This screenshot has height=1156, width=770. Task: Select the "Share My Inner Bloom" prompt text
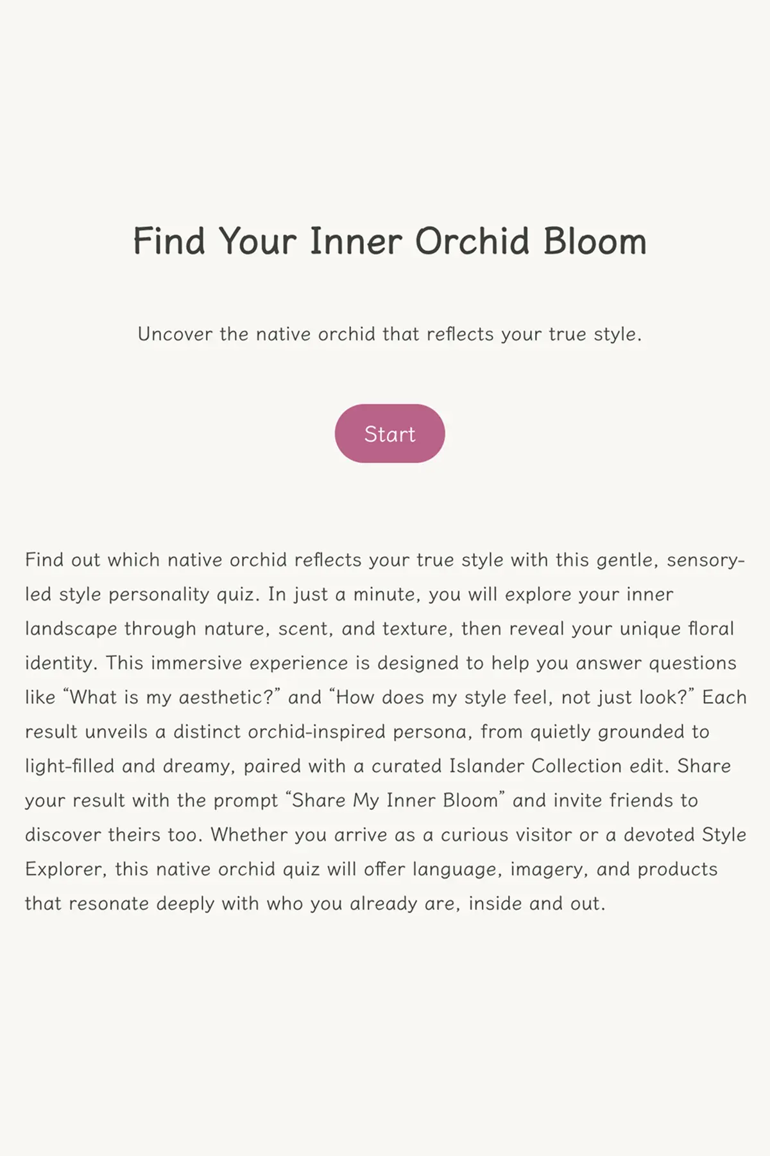(x=395, y=801)
